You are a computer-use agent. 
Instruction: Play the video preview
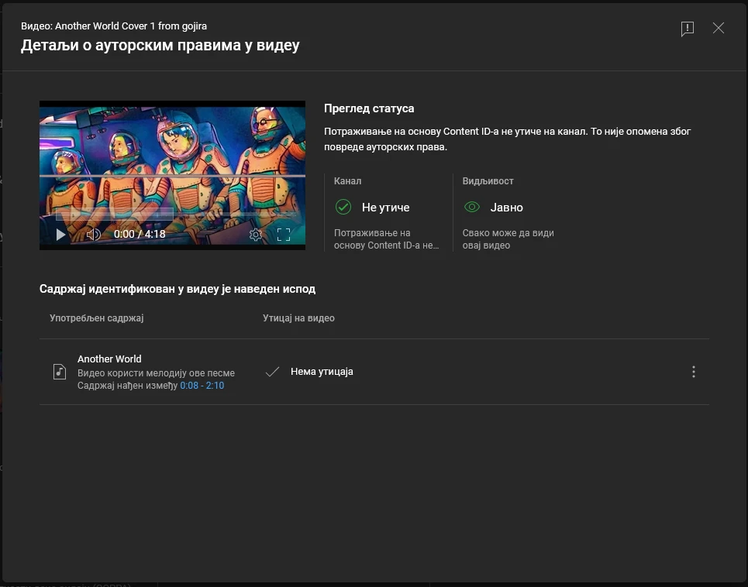[60, 235]
